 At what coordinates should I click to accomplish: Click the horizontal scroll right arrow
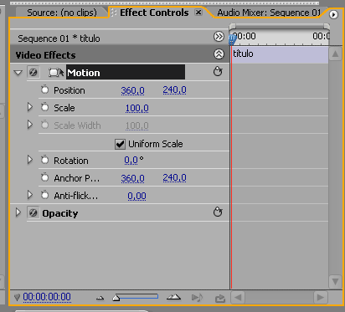pyautogui.click(x=321, y=297)
